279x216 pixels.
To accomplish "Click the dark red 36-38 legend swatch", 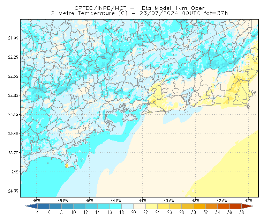I will [235, 206].
